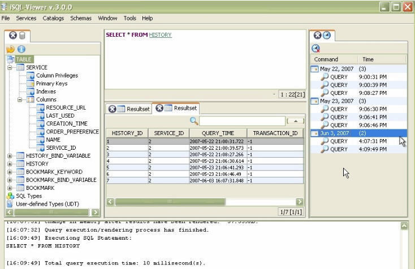
Task: Click the SQL Types icon
Action: pyautogui.click(x=10, y=196)
